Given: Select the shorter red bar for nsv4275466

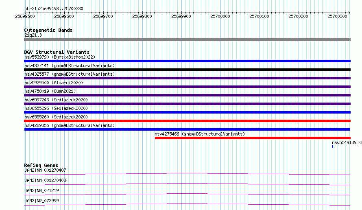Looking at the screenshot, I should click(x=253, y=138).
